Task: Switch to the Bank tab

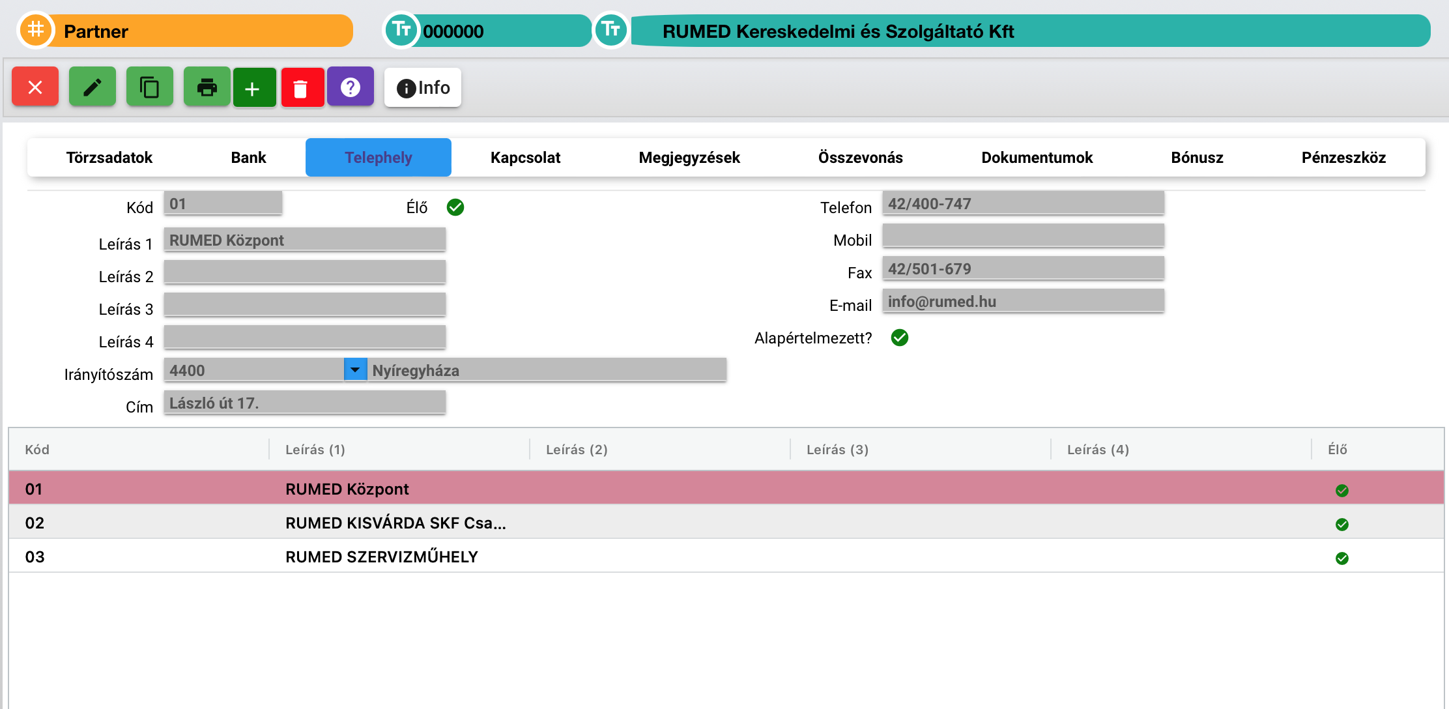Action: [248, 158]
